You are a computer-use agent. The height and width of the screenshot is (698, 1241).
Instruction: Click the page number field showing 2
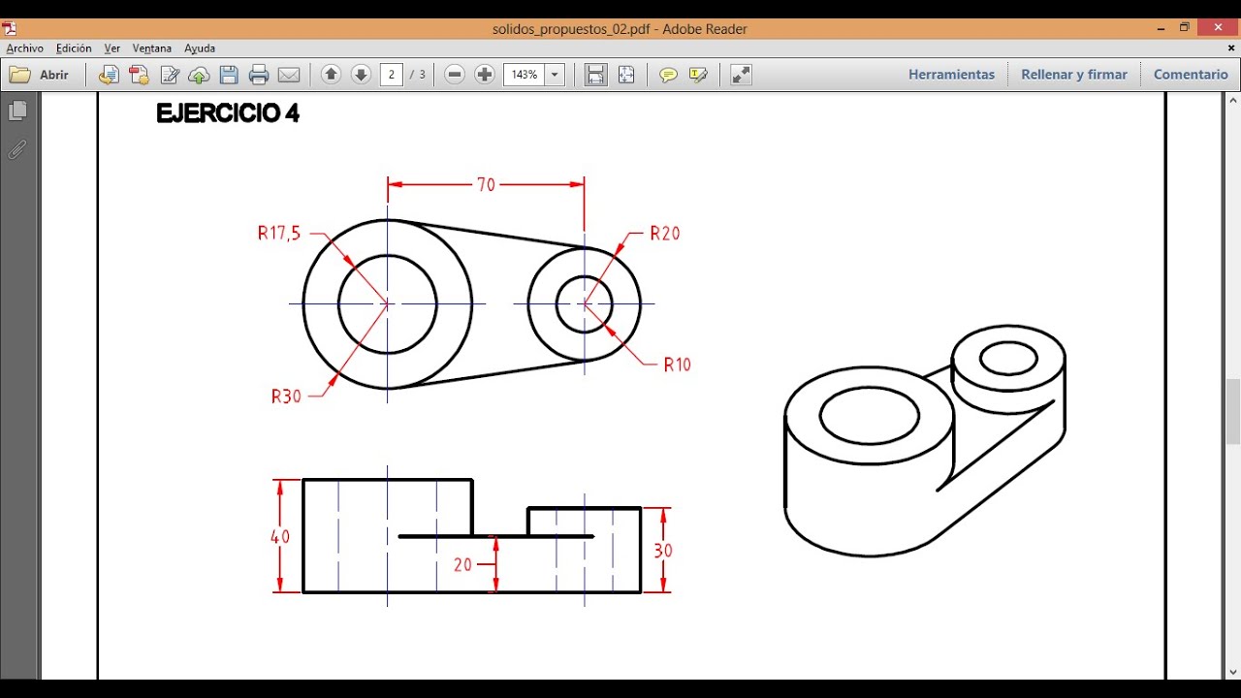click(392, 75)
